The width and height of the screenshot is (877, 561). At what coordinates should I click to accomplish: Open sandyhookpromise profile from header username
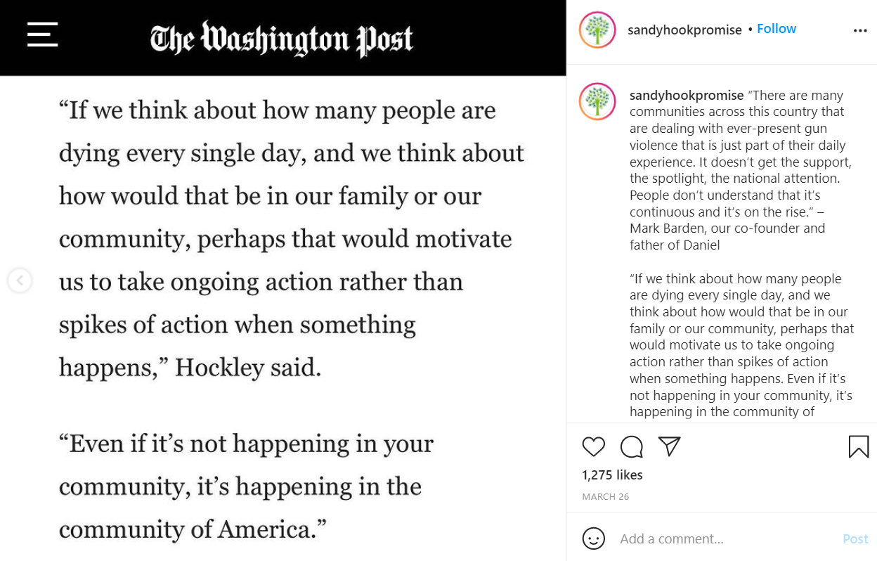(x=684, y=30)
